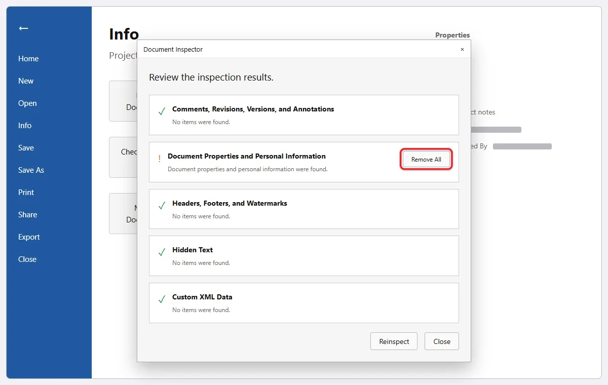Image resolution: width=608 pixels, height=385 pixels.
Task: Click the Reinspect button
Action: pyautogui.click(x=394, y=341)
